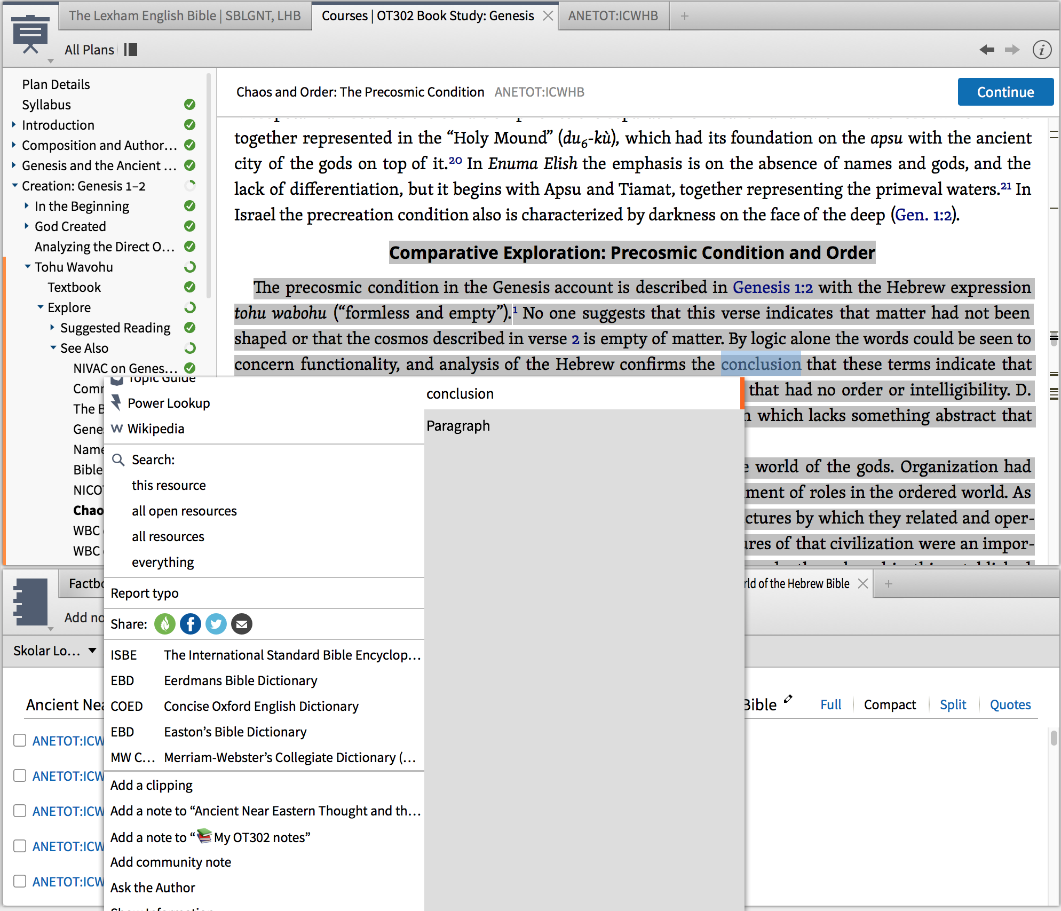Viewport: 1061px width, 911px height.
Task: Share via Twitter icon
Action: pos(216,624)
